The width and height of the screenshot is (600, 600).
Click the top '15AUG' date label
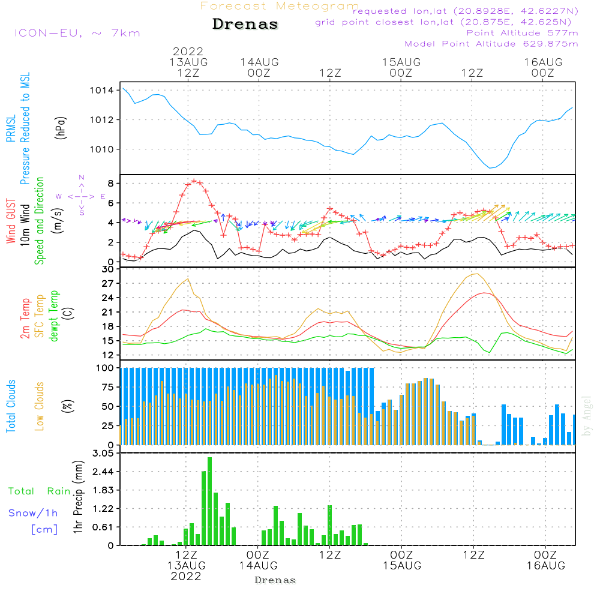pos(401,62)
